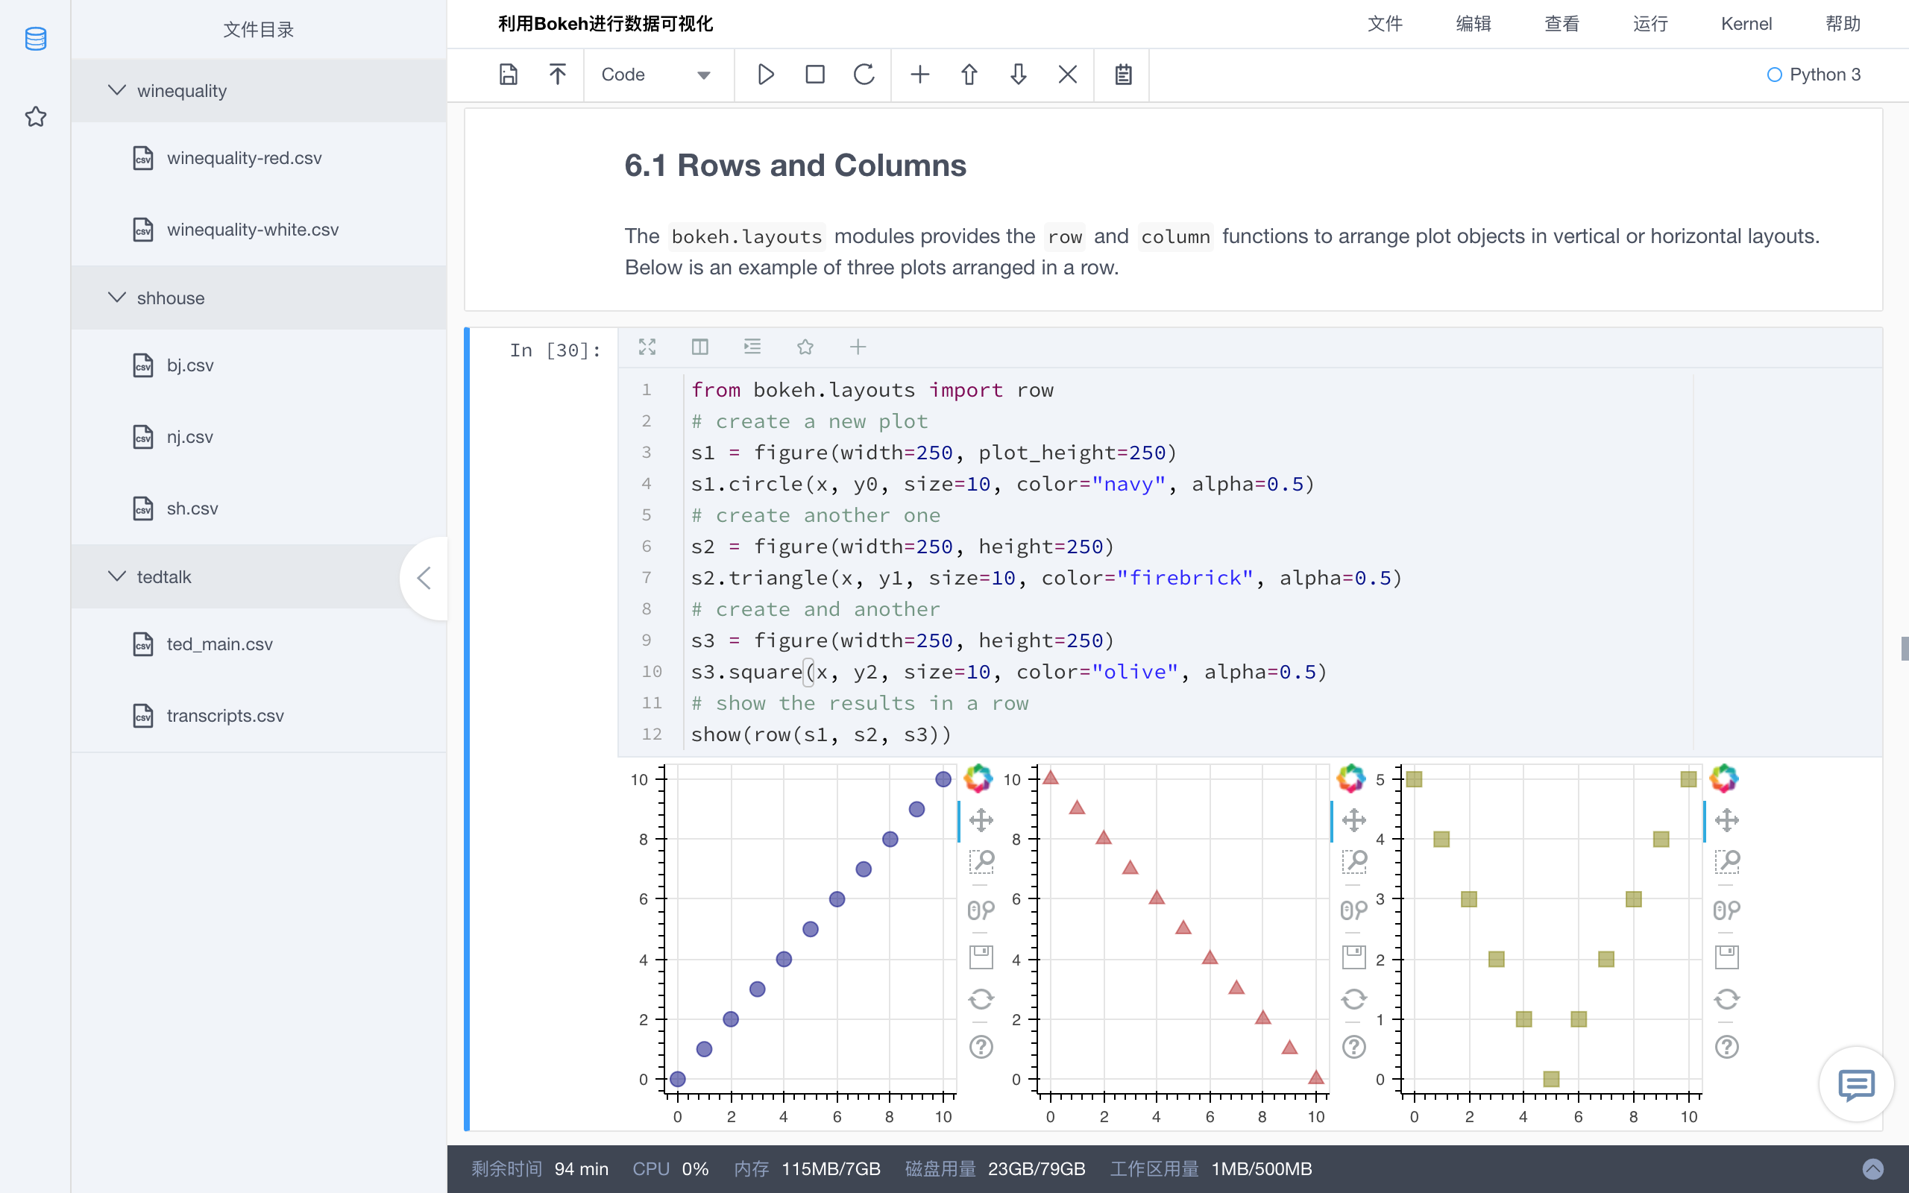Add a new cell with toolbar plus

(x=919, y=74)
